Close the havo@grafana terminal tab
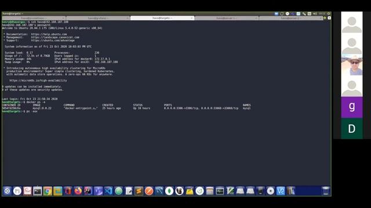Image resolution: width=371 pixels, height=208 pixels. click(x=128, y=18)
